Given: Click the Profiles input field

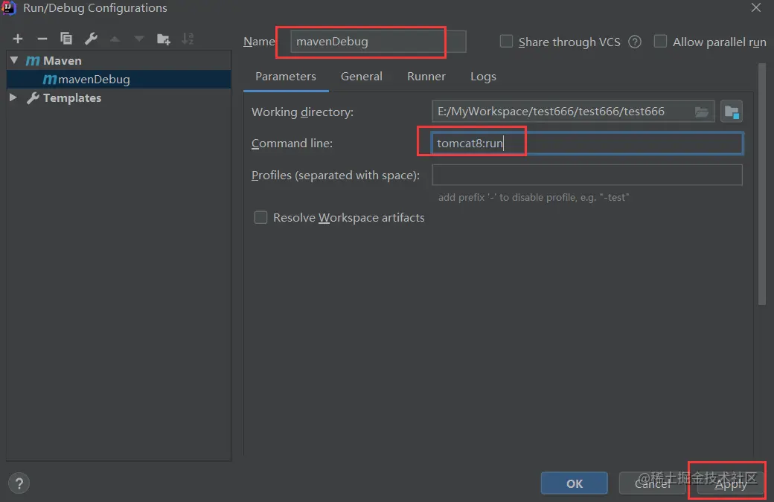Looking at the screenshot, I should click(x=587, y=175).
